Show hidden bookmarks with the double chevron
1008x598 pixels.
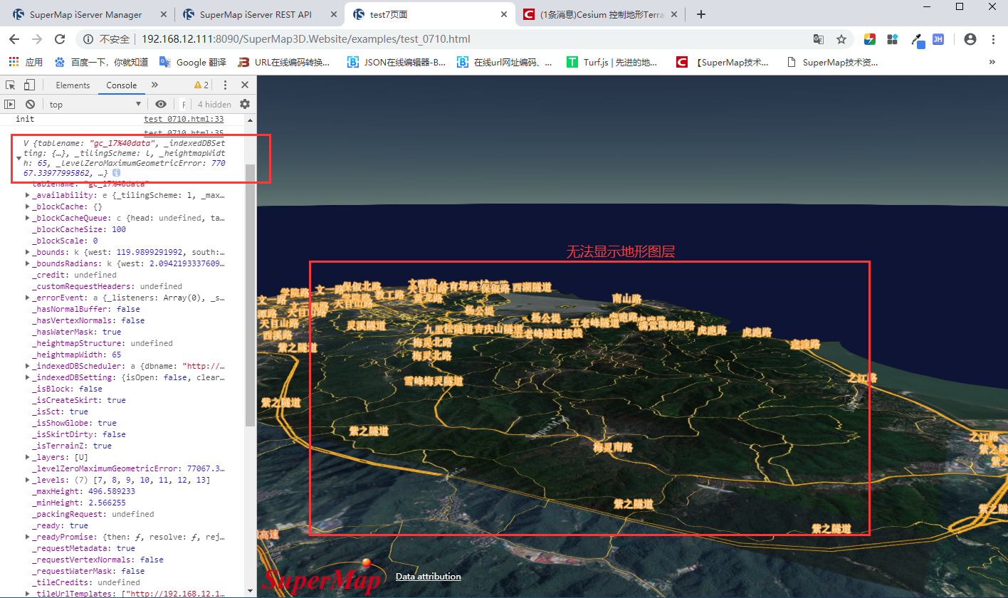point(992,63)
